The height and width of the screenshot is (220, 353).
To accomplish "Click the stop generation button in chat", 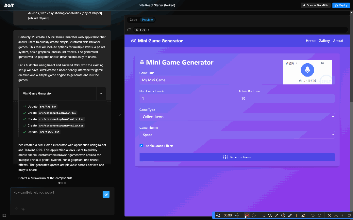I will (106, 194).
